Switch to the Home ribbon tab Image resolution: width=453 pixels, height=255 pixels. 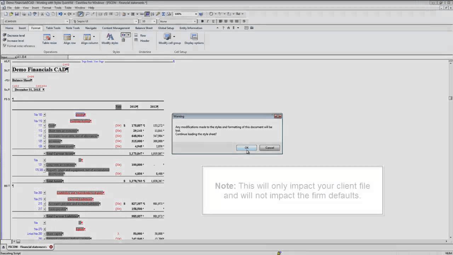9,28
